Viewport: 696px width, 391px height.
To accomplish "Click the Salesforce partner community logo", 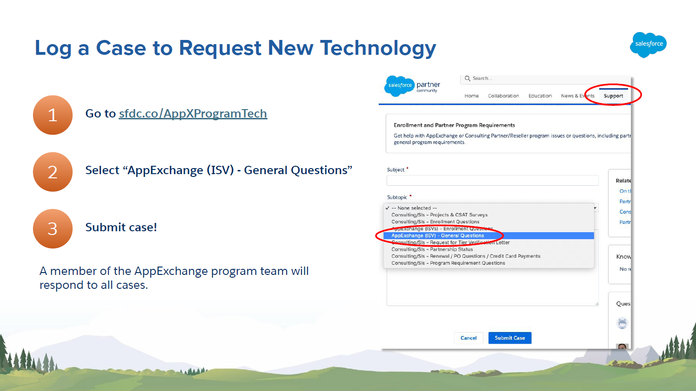I will pyautogui.click(x=413, y=86).
